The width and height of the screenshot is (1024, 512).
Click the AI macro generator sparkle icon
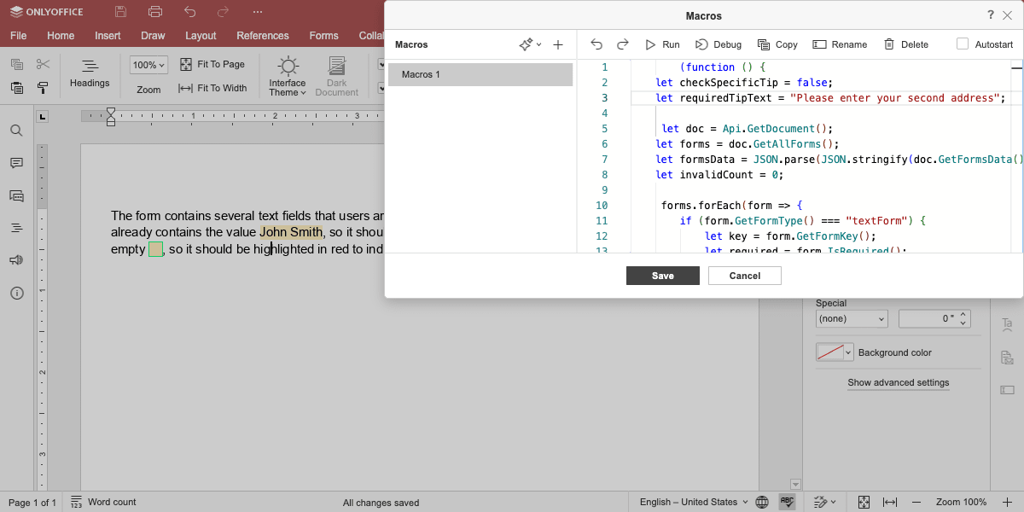[527, 44]
